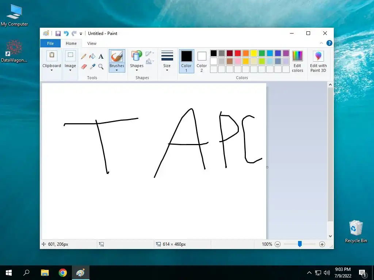Click the Edit colors rainbow icon
Image resolution: width=374 pixels, height=280 pixels.
coord(297,56)
